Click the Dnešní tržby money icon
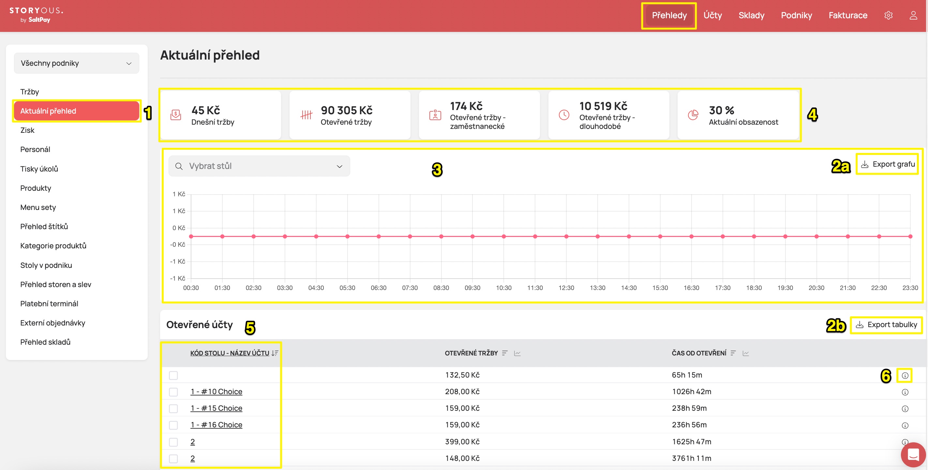The width and height of the screenshot is (928, 470). click(176, 115)
